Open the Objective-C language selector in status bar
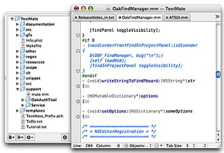Viewport: 224px width, 153px height. pos(138,146)
